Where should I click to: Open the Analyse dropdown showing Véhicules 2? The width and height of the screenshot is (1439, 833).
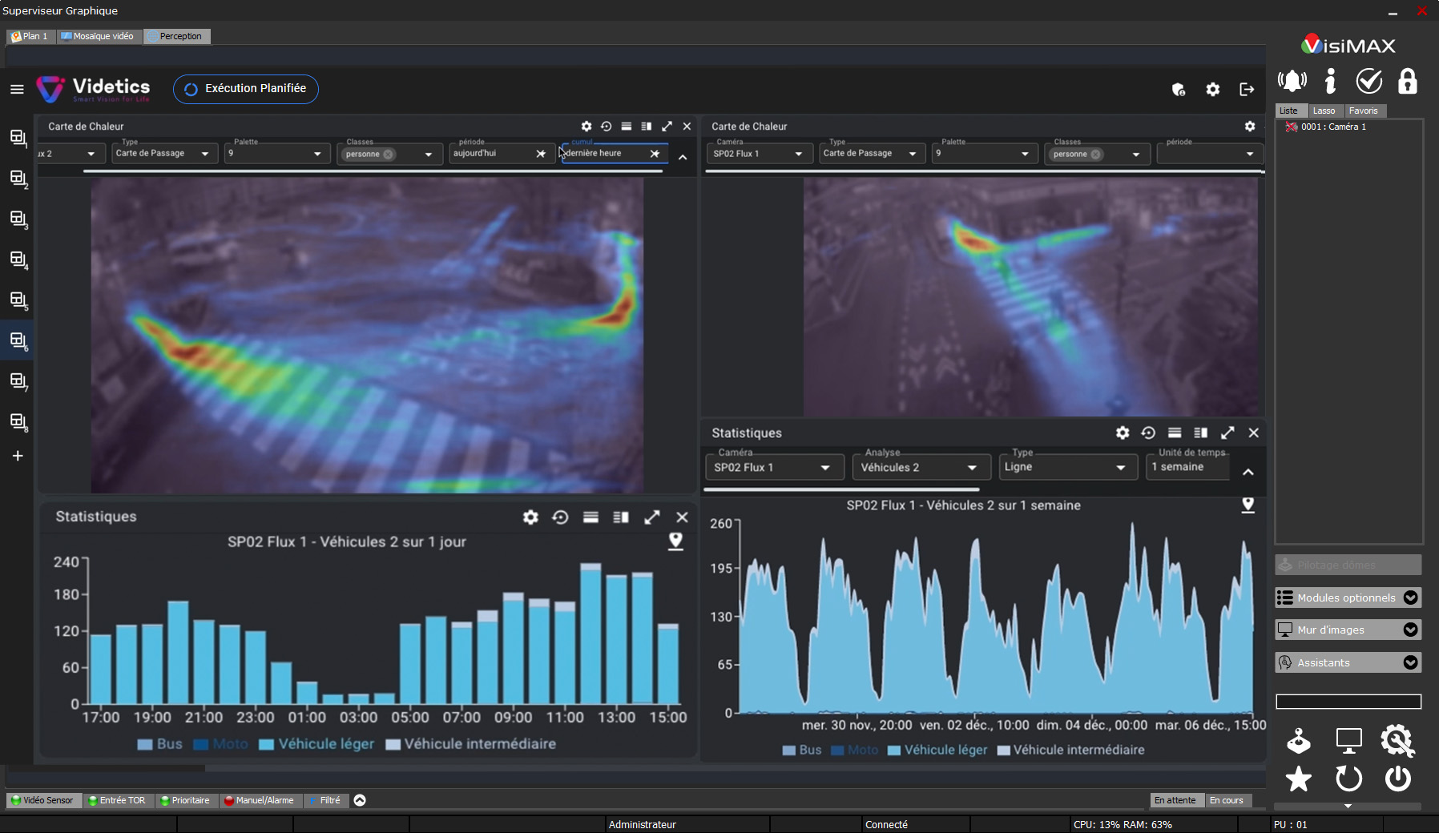pyautogui.click(x=917, y=468)
